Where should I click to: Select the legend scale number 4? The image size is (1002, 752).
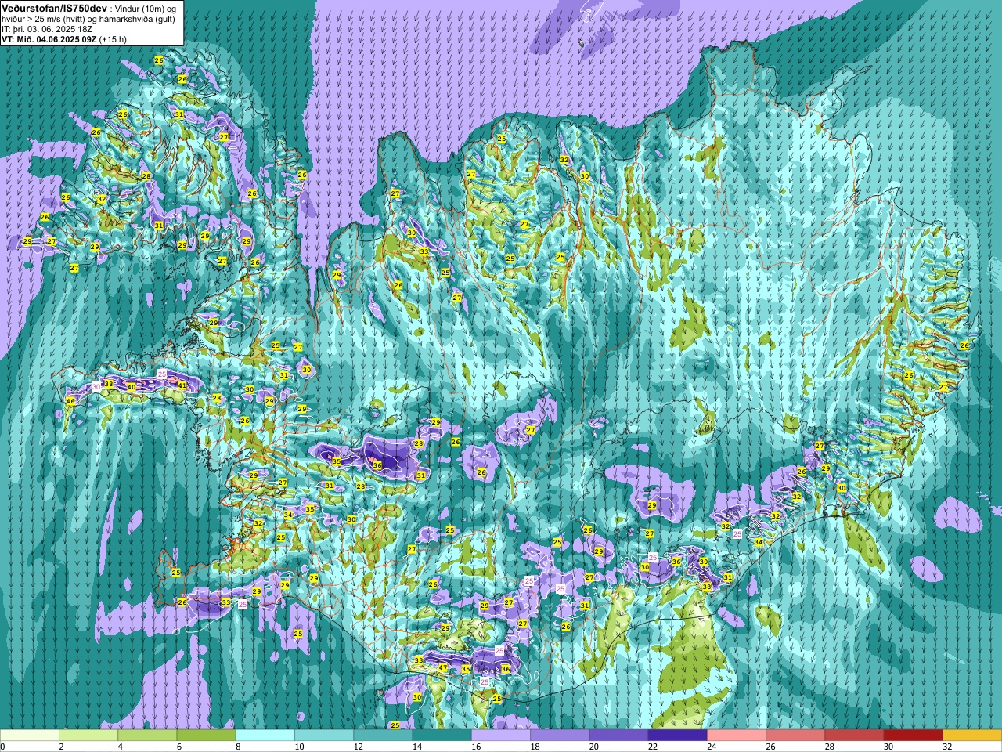coord(120,747)
